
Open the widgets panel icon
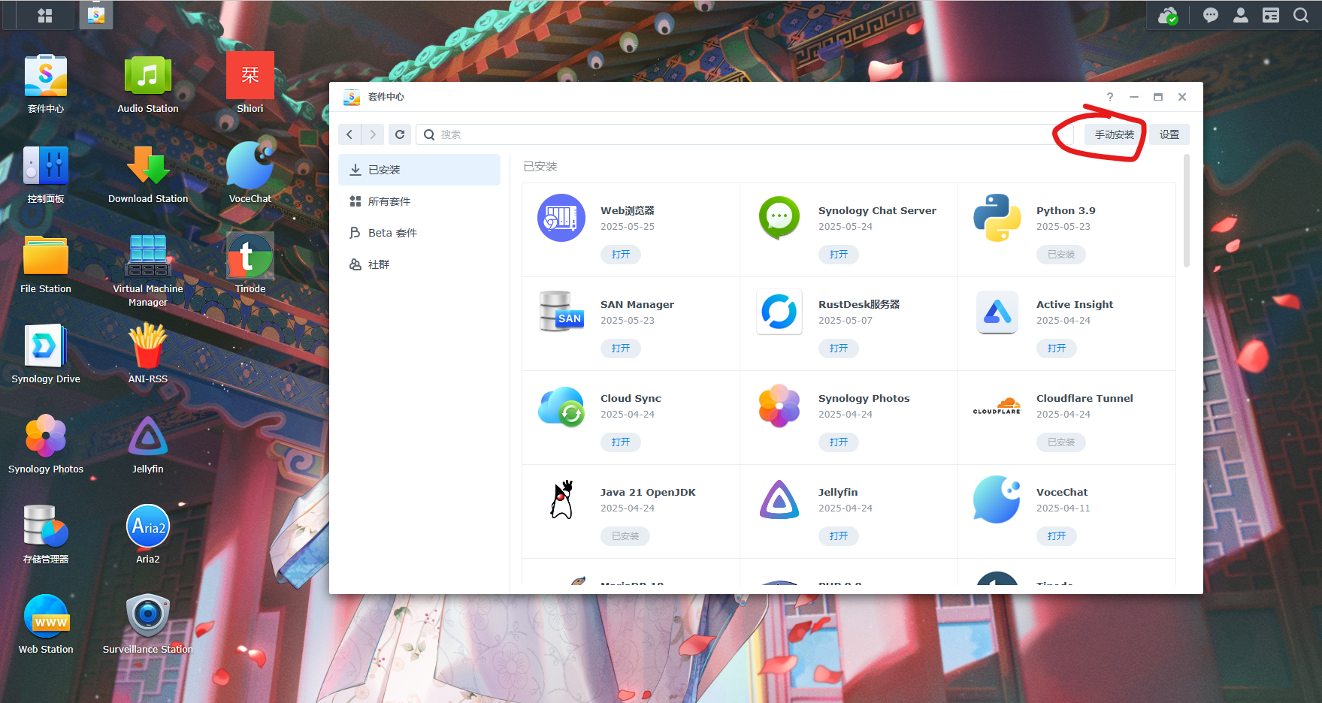tap(1271, 15)
